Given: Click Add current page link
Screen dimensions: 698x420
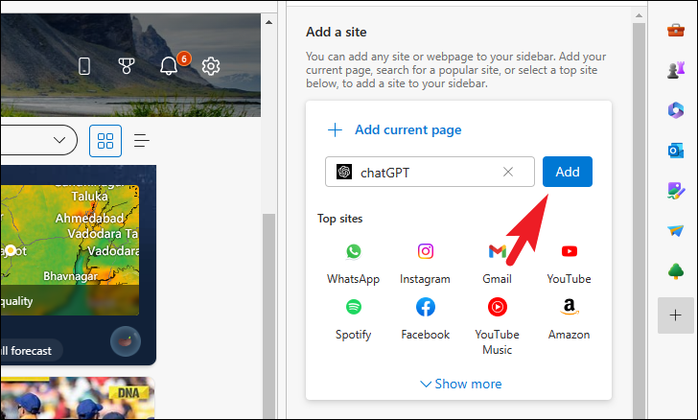Looking at the screenshot, I should [x=395, y=129].
